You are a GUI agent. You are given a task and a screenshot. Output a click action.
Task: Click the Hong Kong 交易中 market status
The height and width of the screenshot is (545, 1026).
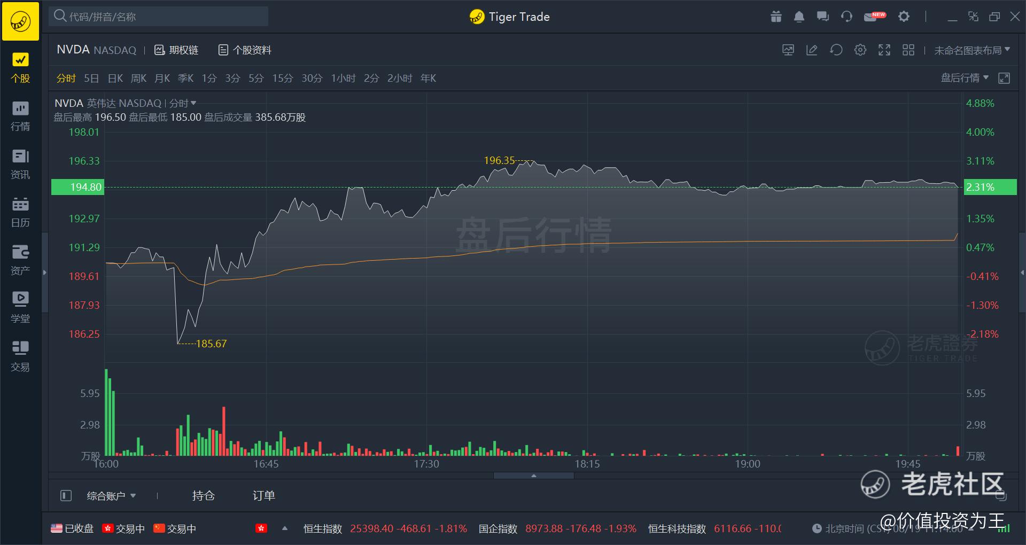click(123, 528)
